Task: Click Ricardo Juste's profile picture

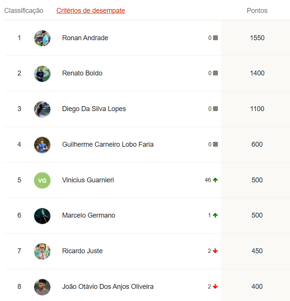Action: point(42,251)
